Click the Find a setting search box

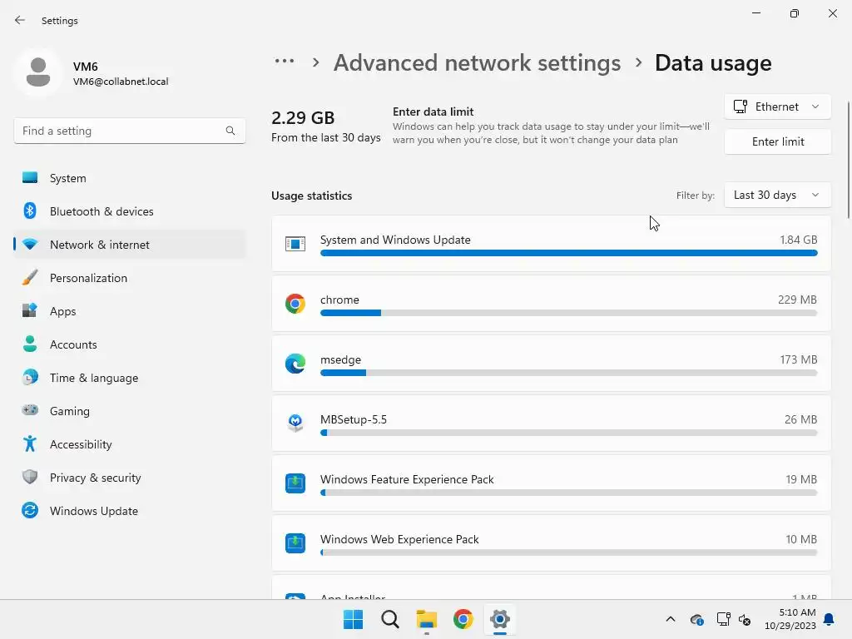tap(121, 131)
